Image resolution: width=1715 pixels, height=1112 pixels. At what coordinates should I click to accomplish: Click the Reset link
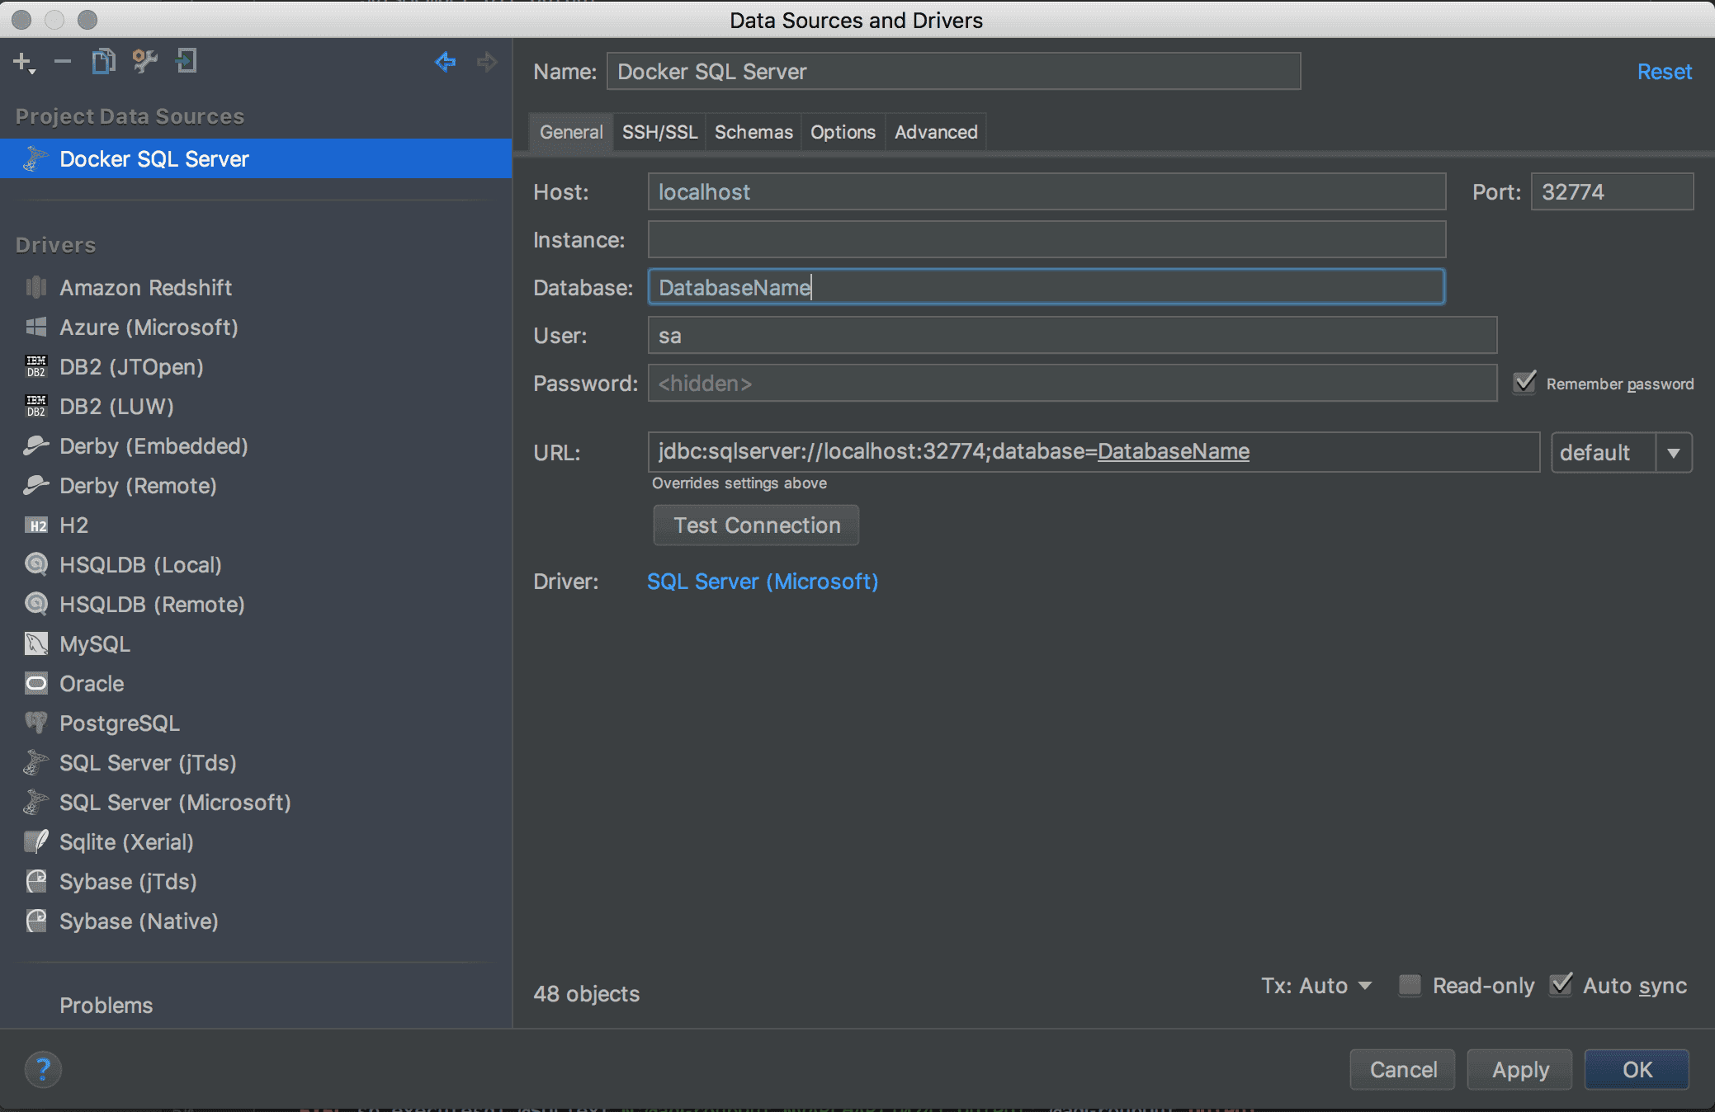click(1665, 72)
